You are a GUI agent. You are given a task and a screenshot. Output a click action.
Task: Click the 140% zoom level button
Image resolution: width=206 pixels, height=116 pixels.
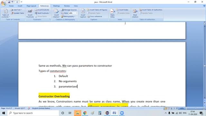pyautogui.click(x=182, y=108)
